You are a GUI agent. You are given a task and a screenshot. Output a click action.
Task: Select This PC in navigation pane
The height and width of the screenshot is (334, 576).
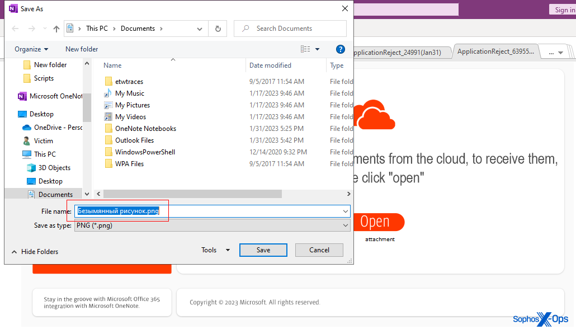pyautogui.click(x=39, y=154)
